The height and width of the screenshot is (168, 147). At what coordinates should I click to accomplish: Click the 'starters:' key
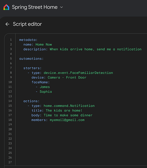32,68
